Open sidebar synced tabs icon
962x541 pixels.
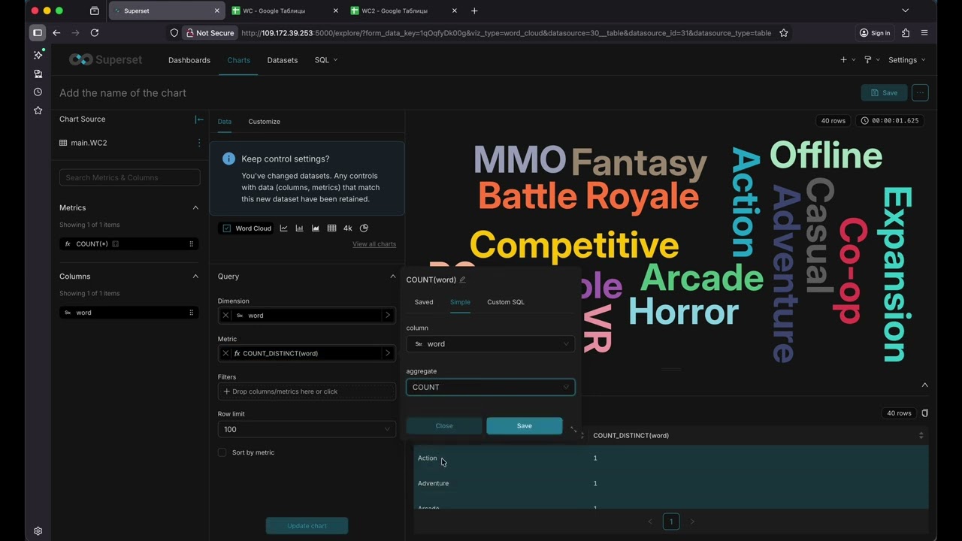(38, 74)
